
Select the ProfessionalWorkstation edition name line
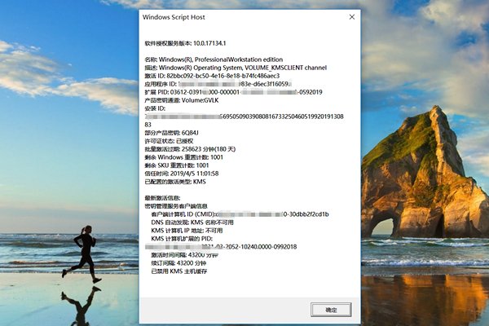click(214, 59)
